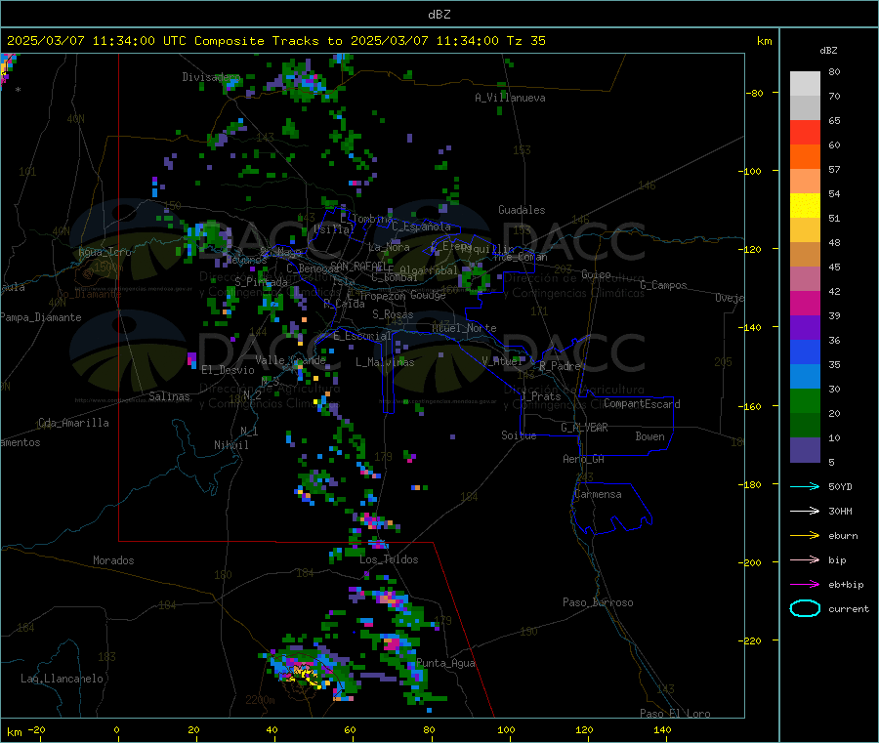
Task: Click the Carmensa map label
Action: click(x=598, y=494)
